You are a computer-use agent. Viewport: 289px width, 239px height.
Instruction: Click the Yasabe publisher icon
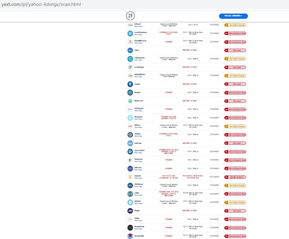tap(130, 135)
